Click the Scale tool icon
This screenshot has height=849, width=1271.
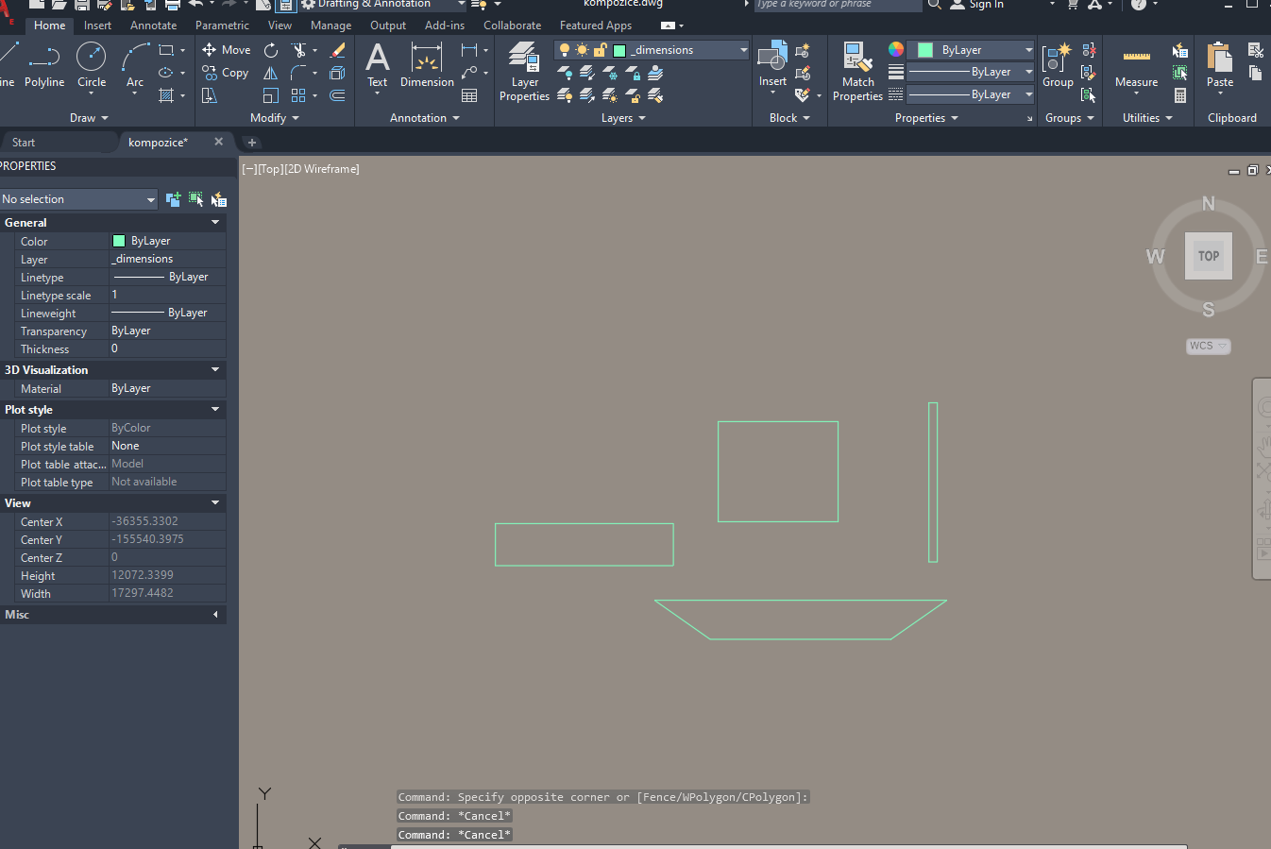tap(271, 95)
